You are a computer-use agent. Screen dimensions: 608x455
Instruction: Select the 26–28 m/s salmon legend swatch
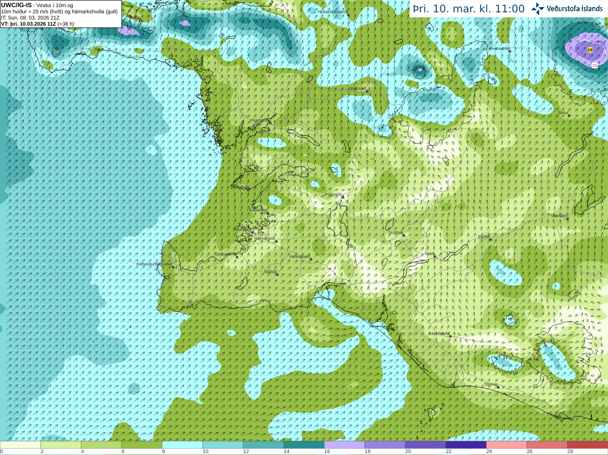(x=547, y=445)
